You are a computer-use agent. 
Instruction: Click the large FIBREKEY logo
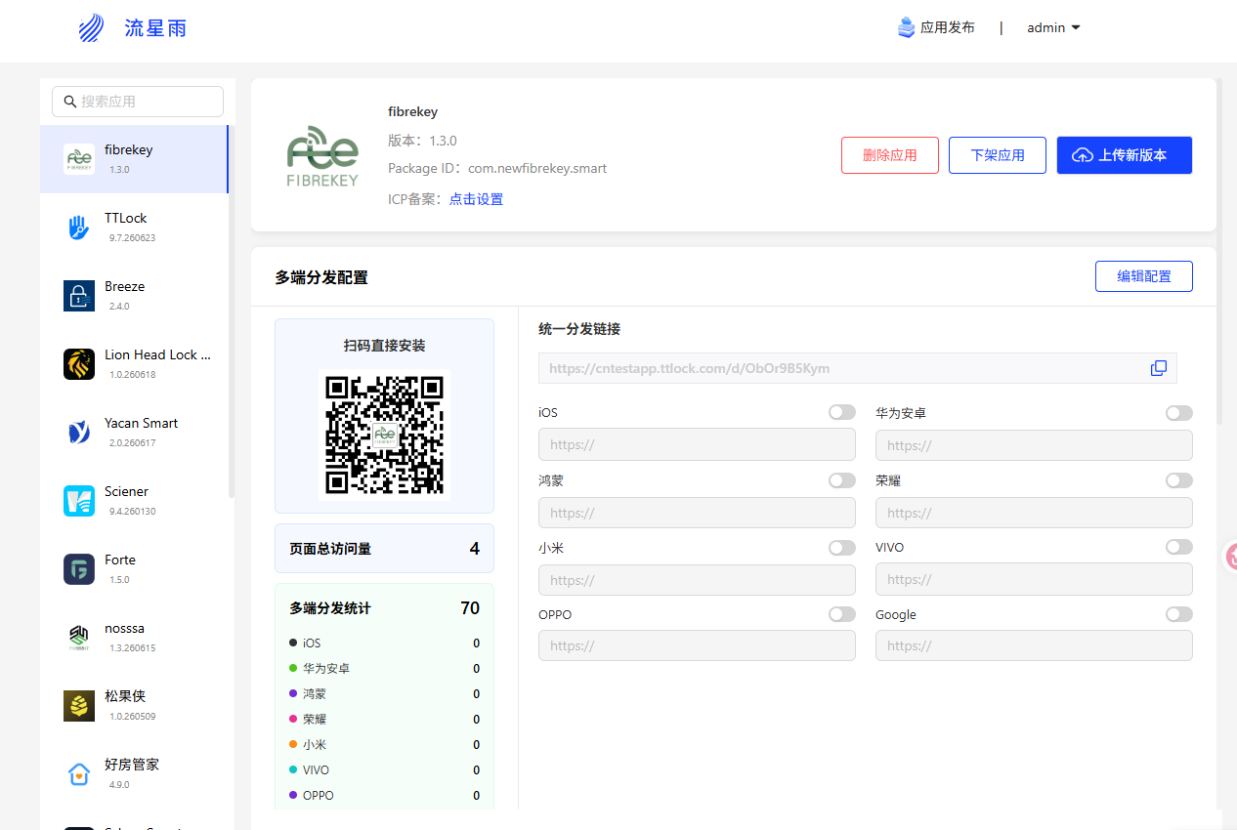pyautogui.click(x=322, y=155)
